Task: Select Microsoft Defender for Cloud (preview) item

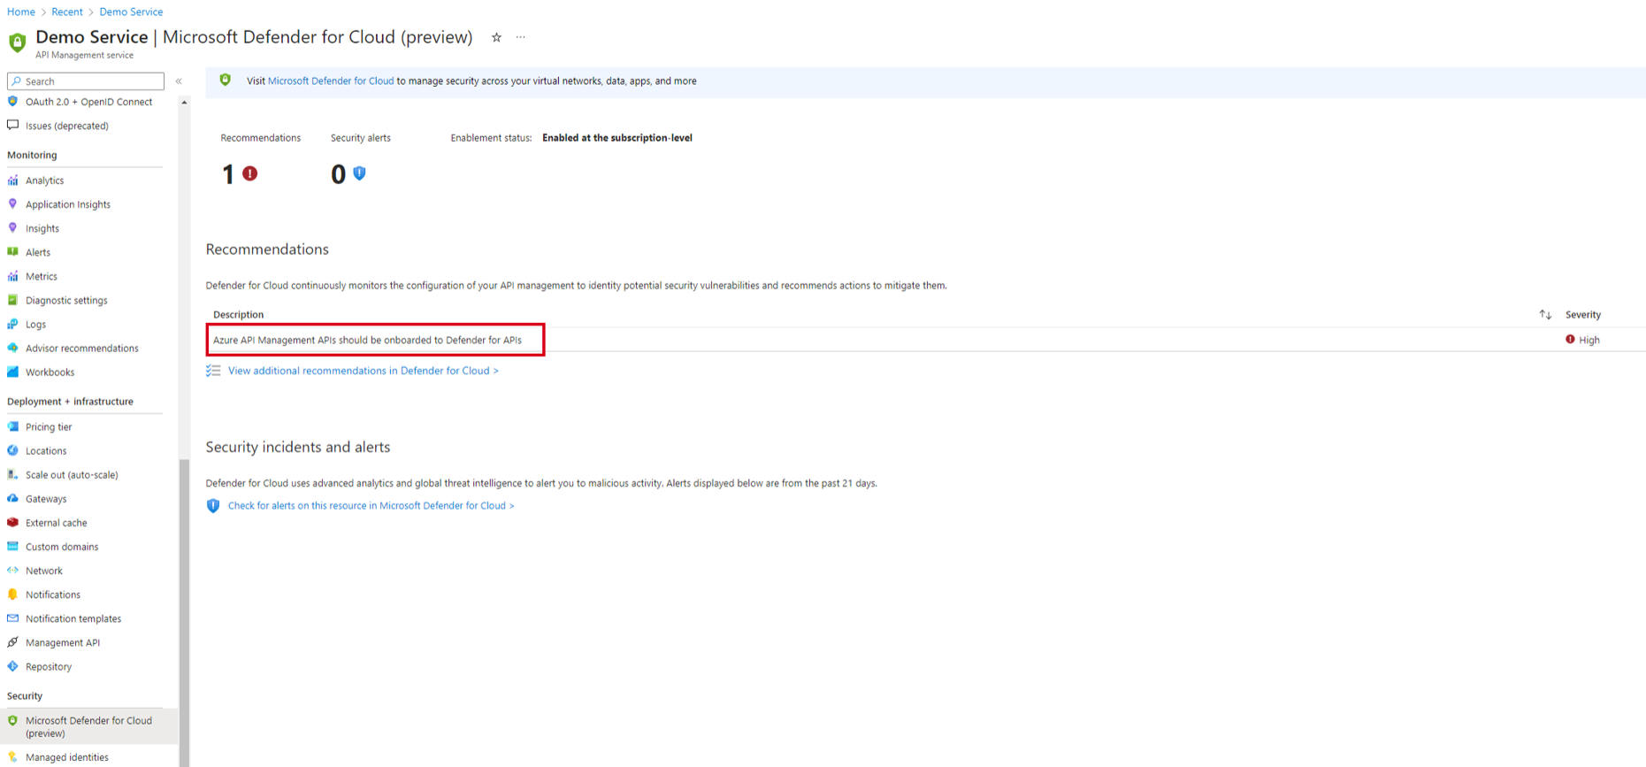Action: 88,726
